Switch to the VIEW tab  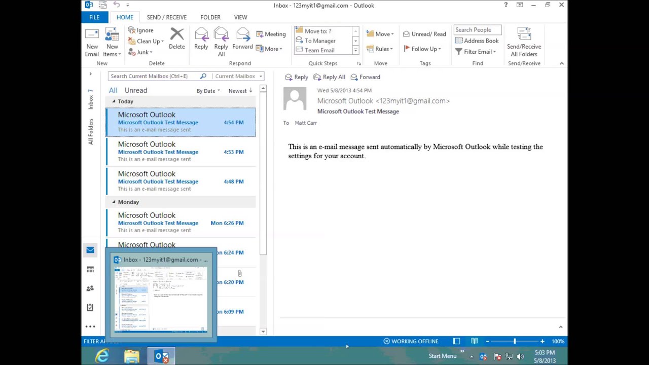pyautogui.click(x=241, y=17)
